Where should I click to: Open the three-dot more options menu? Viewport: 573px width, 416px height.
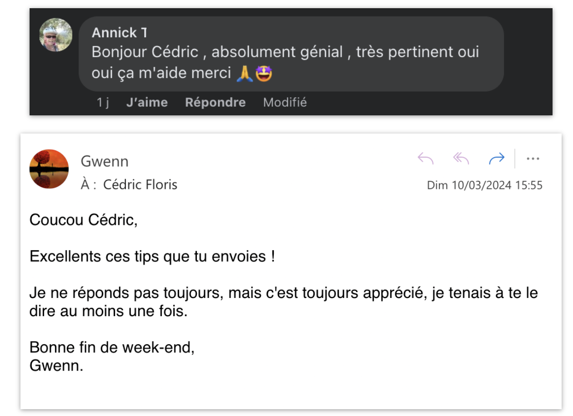click(x=533, y=158)
